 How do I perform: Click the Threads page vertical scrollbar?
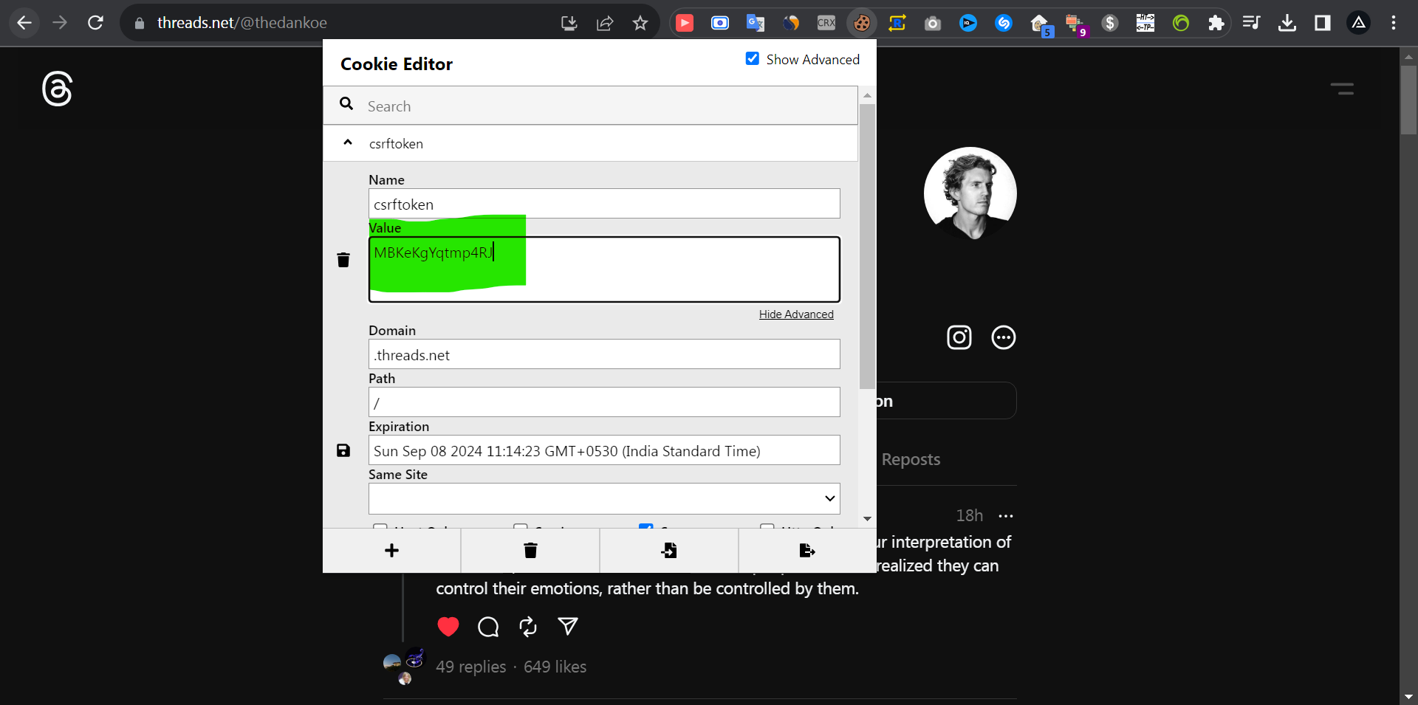point(1408,100)
